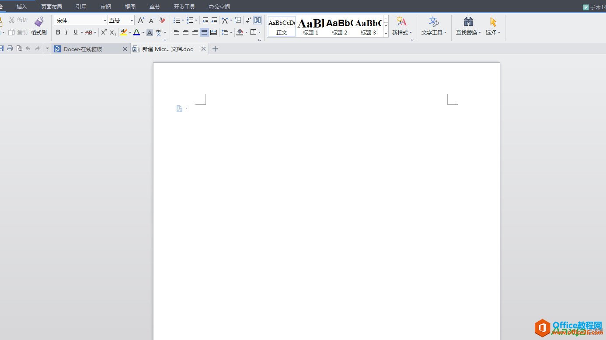Image resolution: width=606 pixels, height=340 pixels.
Task: Toggle justify alignment button
Action: (204, 32)
